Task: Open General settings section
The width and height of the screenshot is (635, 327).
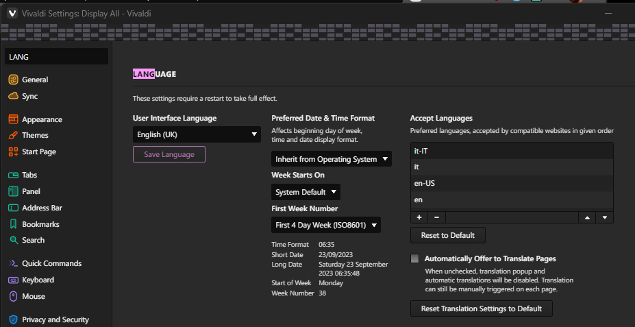Action: tap(35, 80)
